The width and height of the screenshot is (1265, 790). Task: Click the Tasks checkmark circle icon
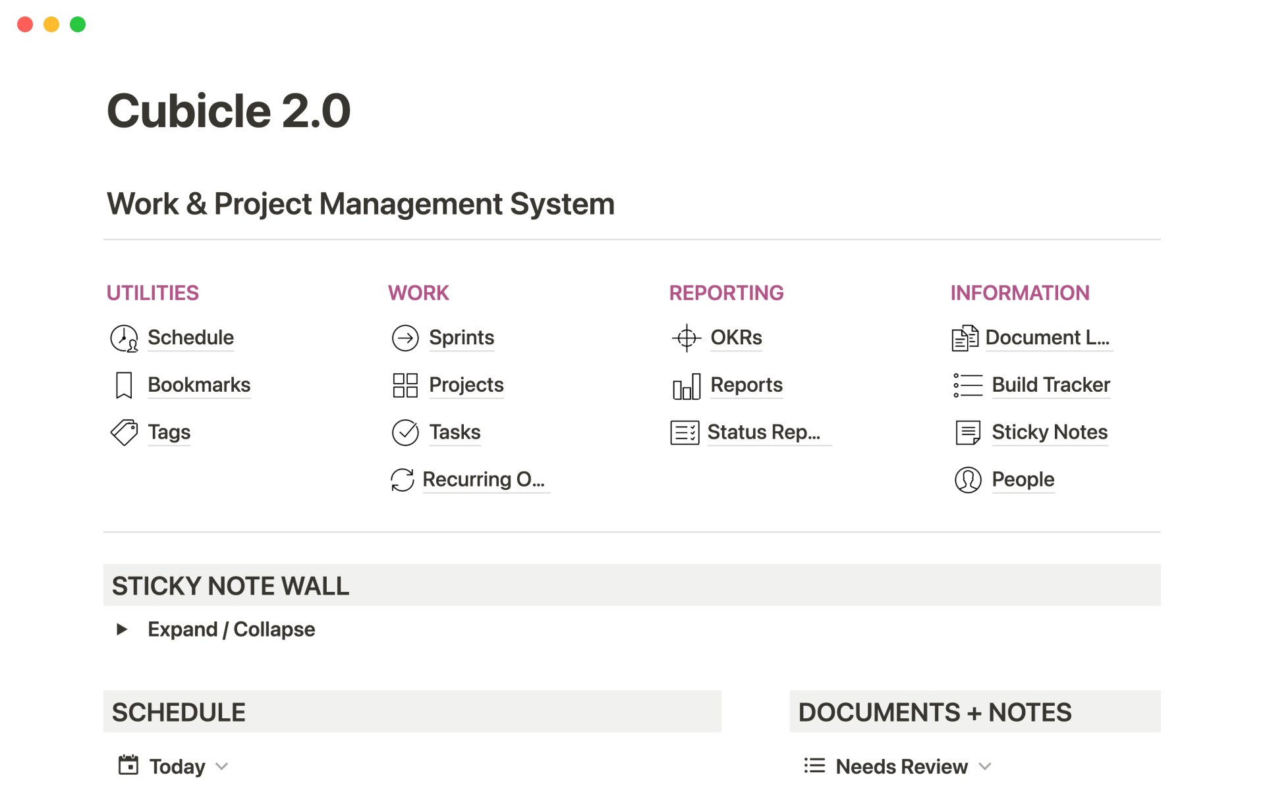405,433
